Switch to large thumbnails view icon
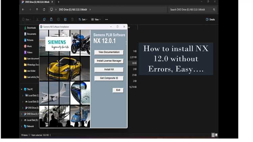 pos(216,135)
